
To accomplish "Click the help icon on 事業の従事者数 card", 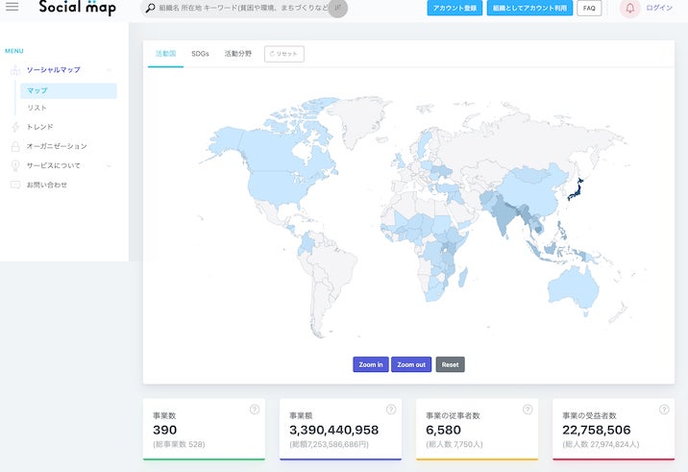I will coord(528,410).
